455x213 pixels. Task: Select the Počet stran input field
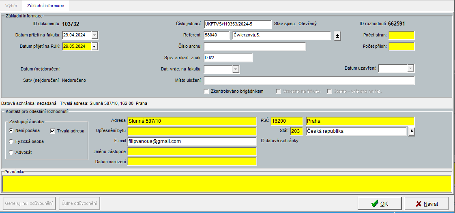pyautogui.click(x=401, y=35)
